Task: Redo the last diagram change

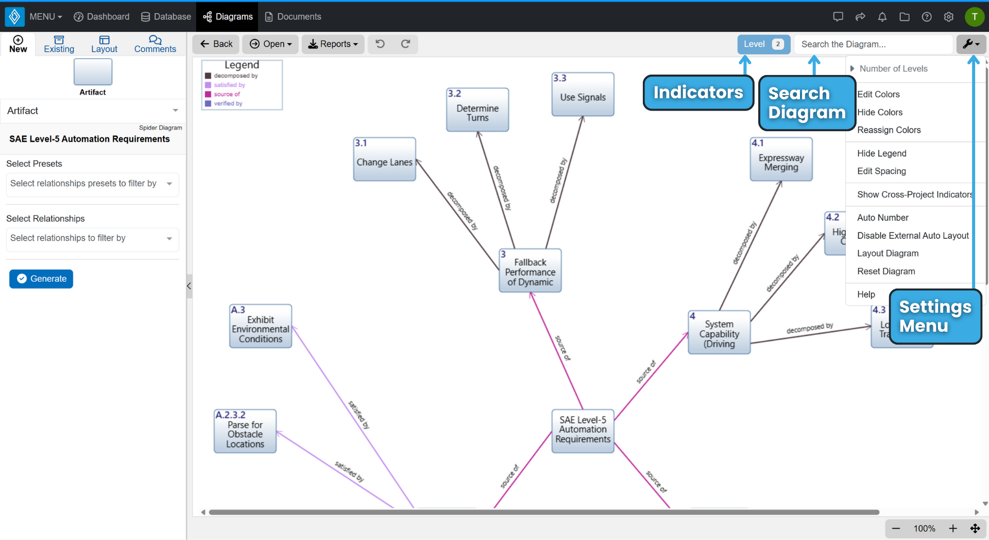Action: pyautogui.click(x=406, y=44)
